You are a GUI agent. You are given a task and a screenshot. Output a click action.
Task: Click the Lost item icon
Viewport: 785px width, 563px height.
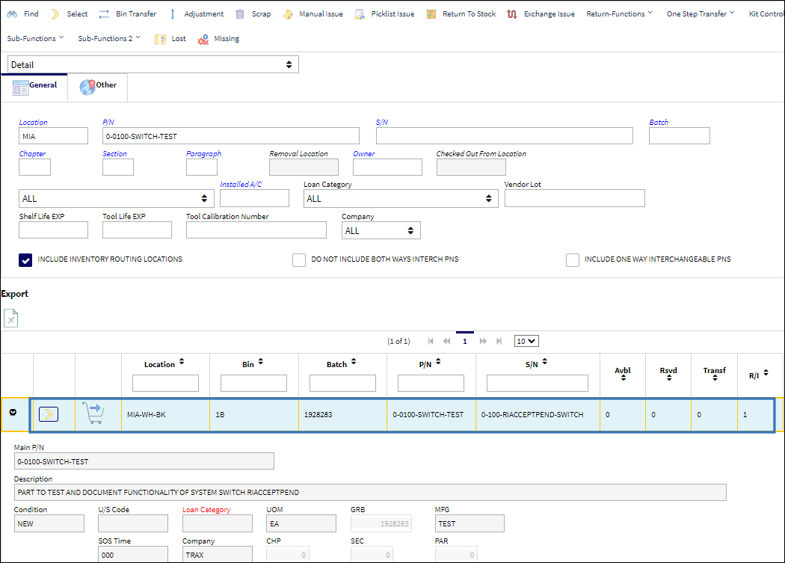tap(160, 39)
